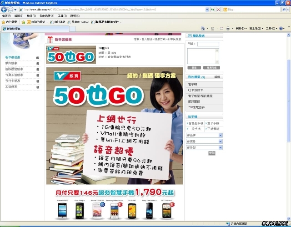The height and width of the screenshot is (227, 291).
Task: Open the 安全性(S) command bar menu
Action: pyautogui.click(x=256, y=28)
